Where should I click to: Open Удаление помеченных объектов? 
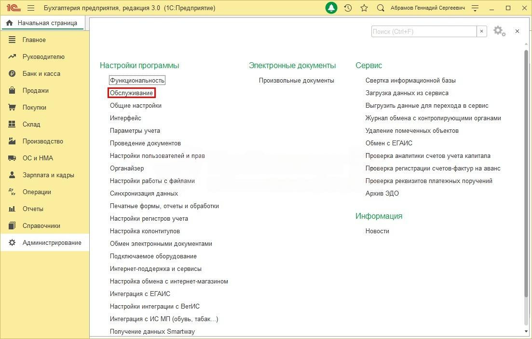coord(412,131)
